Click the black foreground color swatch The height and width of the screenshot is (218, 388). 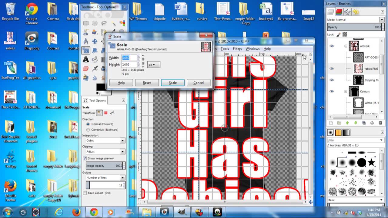(101, 87)
